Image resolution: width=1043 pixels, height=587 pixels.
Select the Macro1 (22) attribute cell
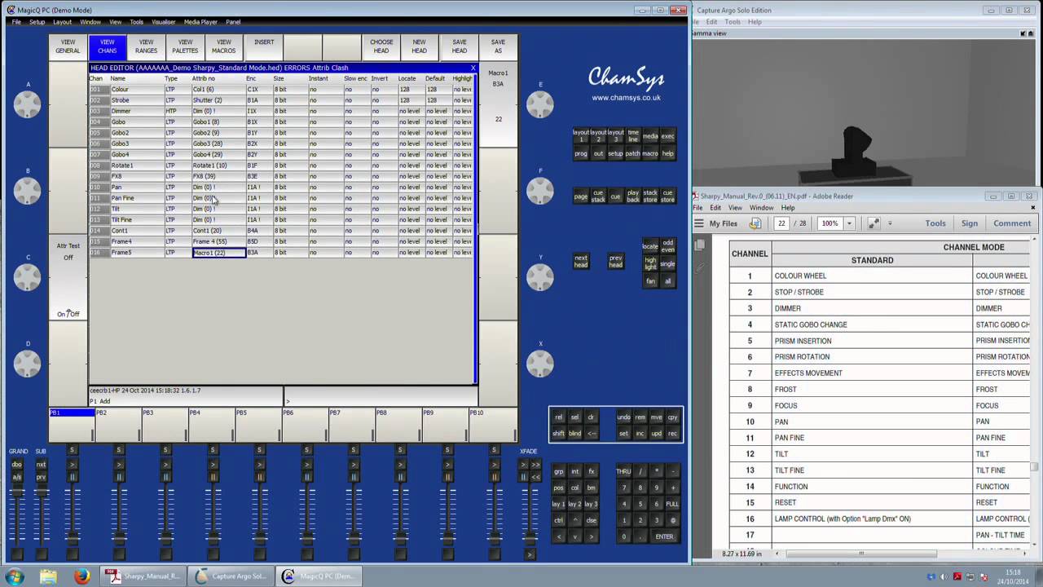218,253
